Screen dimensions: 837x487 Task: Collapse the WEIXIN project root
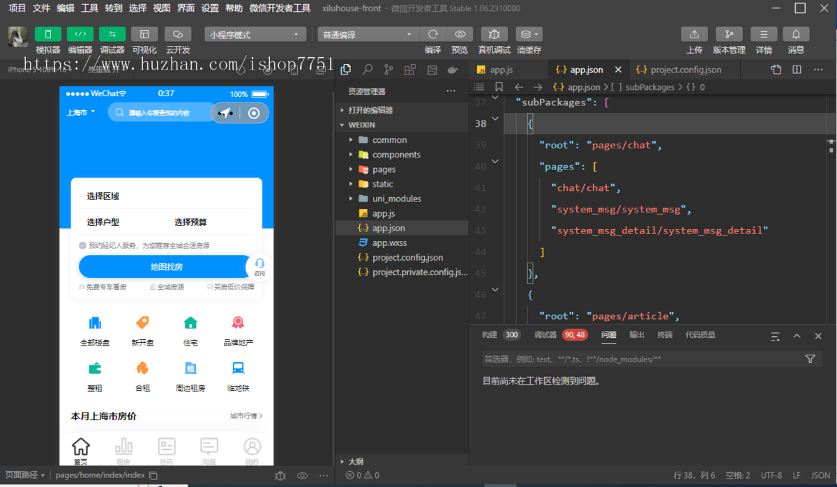click(402, 125)
